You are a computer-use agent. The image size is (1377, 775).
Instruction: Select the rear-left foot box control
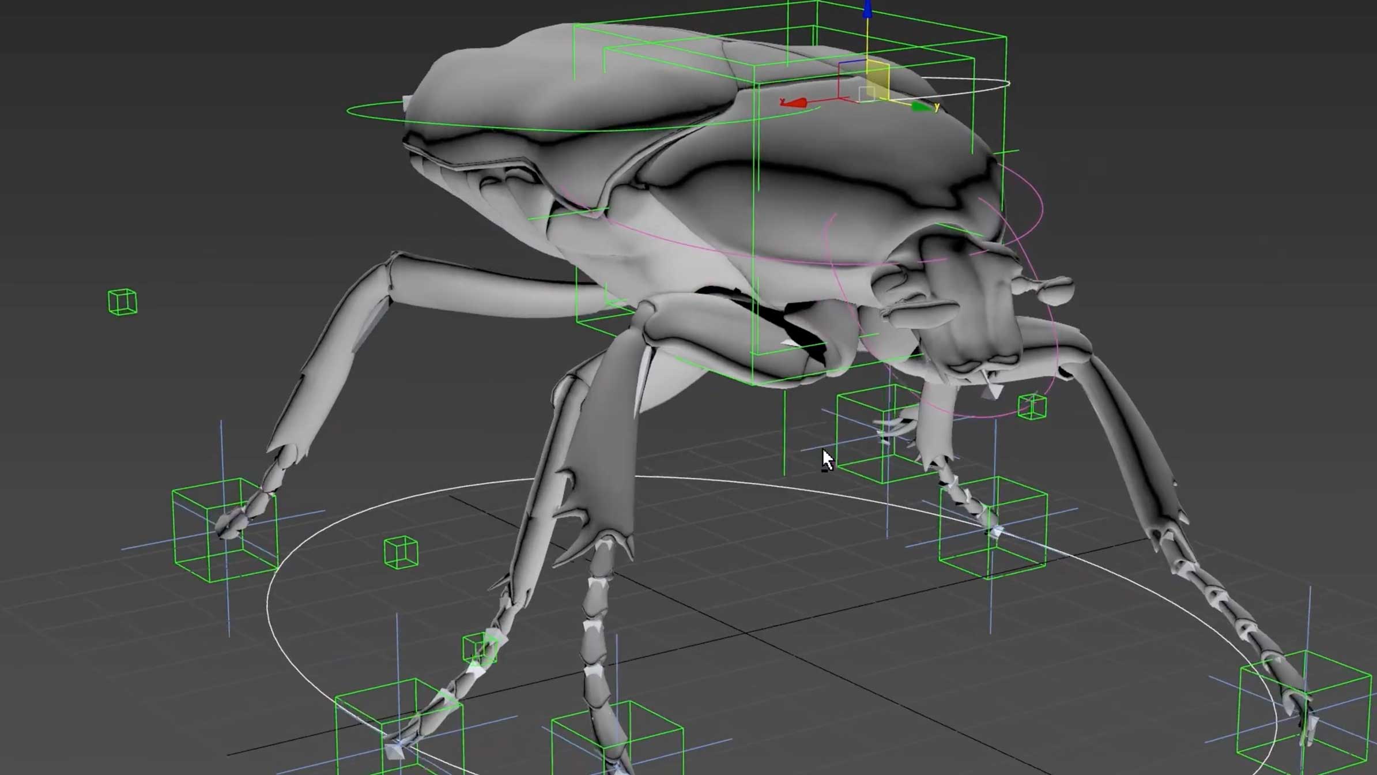(x=225, y=530)
